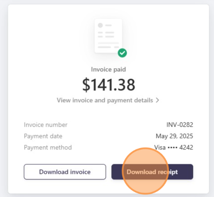
Task: Click the word Visa in payment method
Action: pos(160,148)
